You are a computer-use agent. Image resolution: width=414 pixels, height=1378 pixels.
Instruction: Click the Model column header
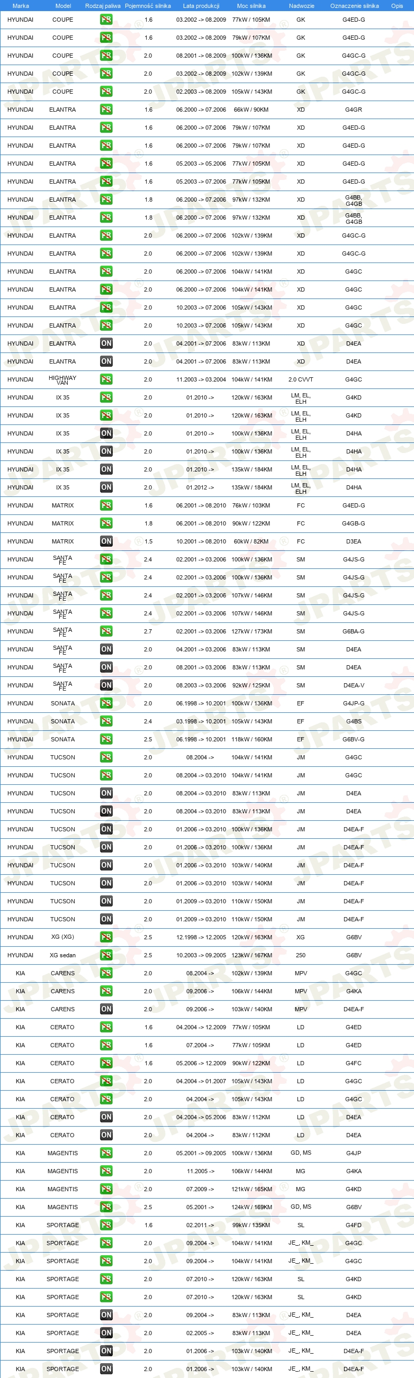pyautogui.click(x=63, y=6)
